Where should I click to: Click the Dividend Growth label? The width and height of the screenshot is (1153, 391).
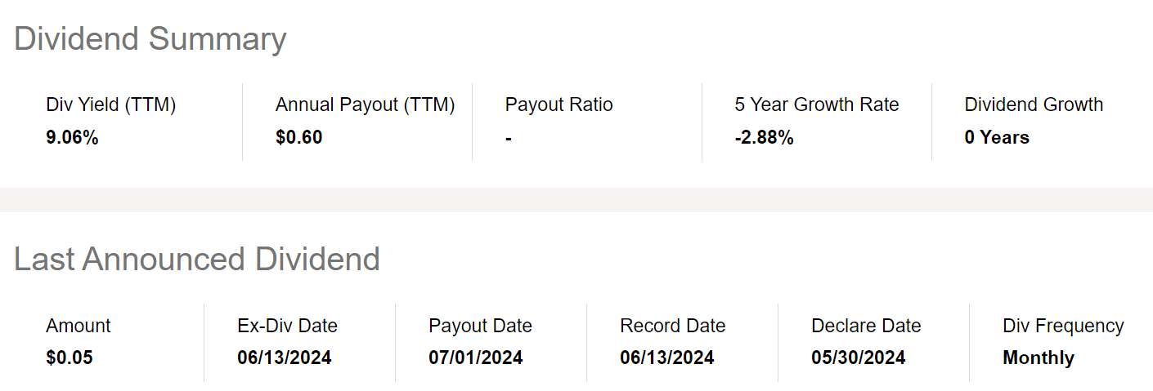(1034, 104)
